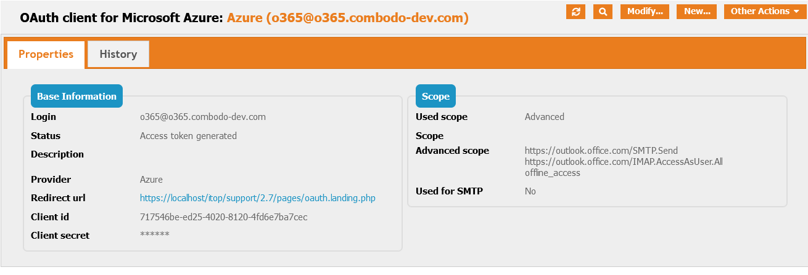Switch to the Properties tab

coord(46,54)
